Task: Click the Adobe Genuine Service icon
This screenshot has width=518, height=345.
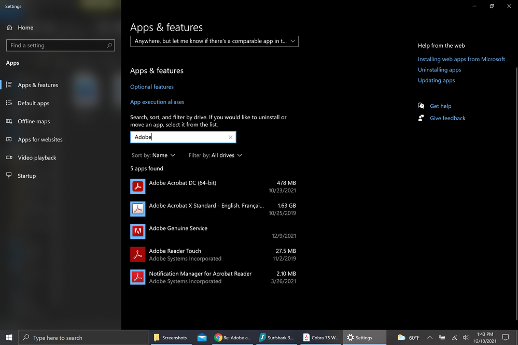Action: click(x=138, y=232)
